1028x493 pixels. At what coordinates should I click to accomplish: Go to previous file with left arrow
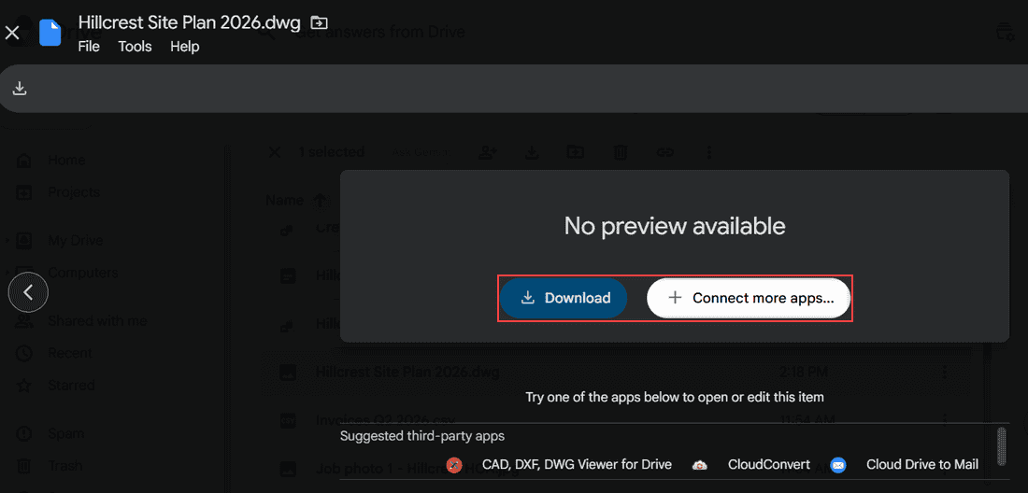coord(28,292)
